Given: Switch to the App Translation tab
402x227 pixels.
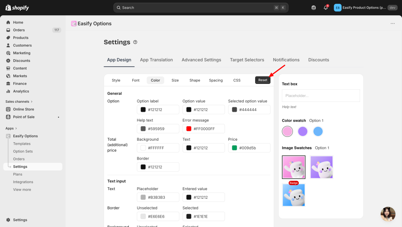Looking at the screenshot, I should tap(156, 60).
